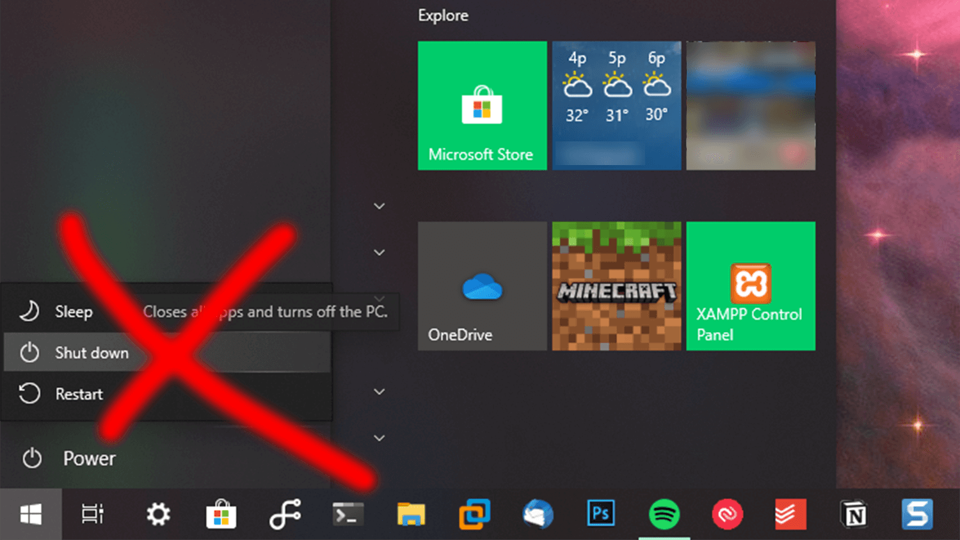Click the Power button
960x540 pixels.
click(x=89, y=458)
